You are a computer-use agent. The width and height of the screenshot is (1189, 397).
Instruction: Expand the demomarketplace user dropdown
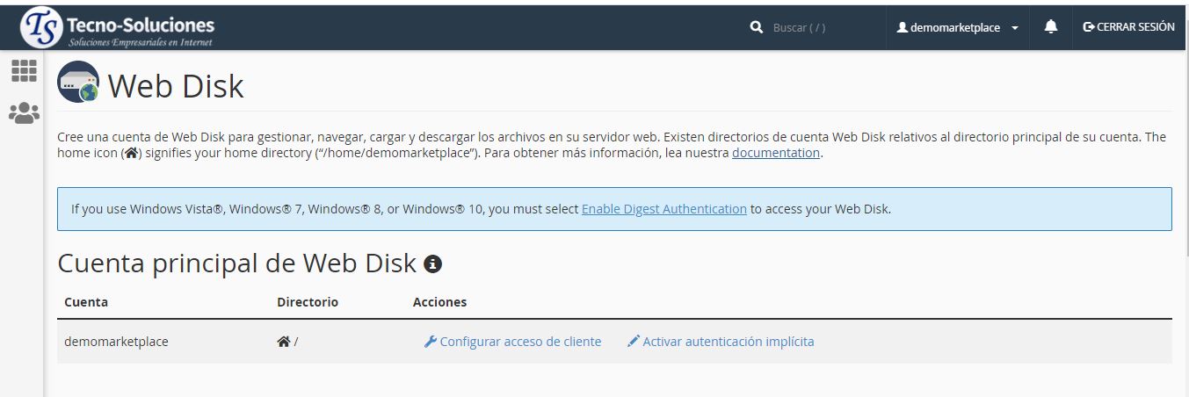[957, 28]
